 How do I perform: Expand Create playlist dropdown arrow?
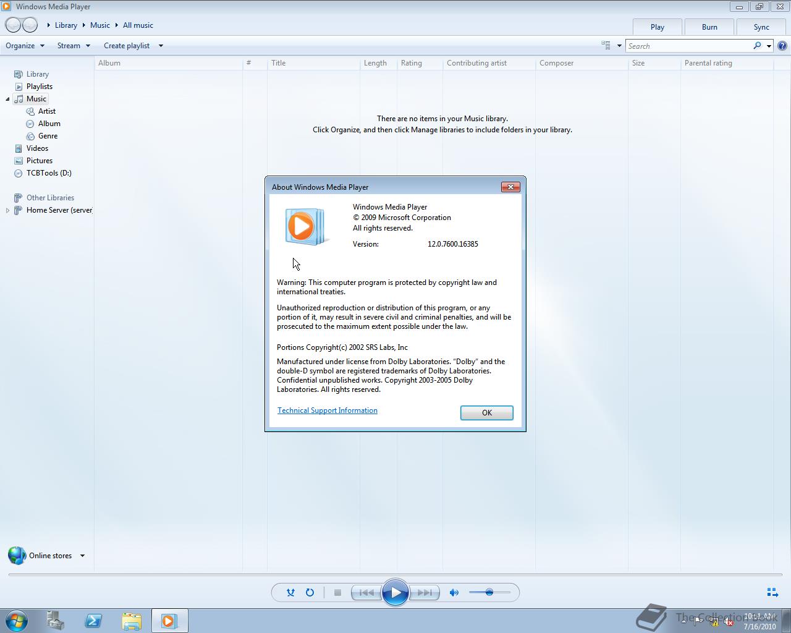[x=161, y=46]
